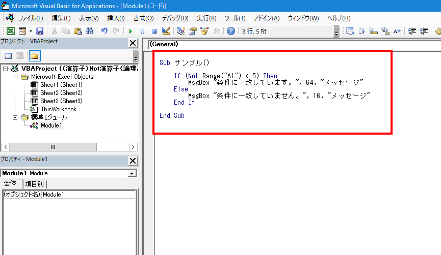Open the ツール(T) menu
Screen dimensions: 441x255
[x=235, y=18]
